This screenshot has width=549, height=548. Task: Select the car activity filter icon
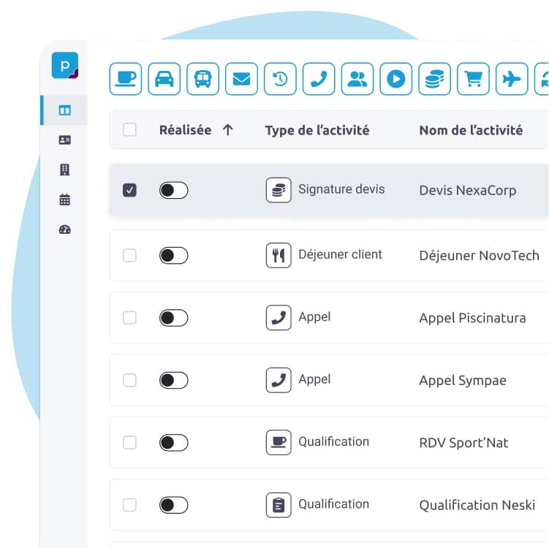coord(164,79)
